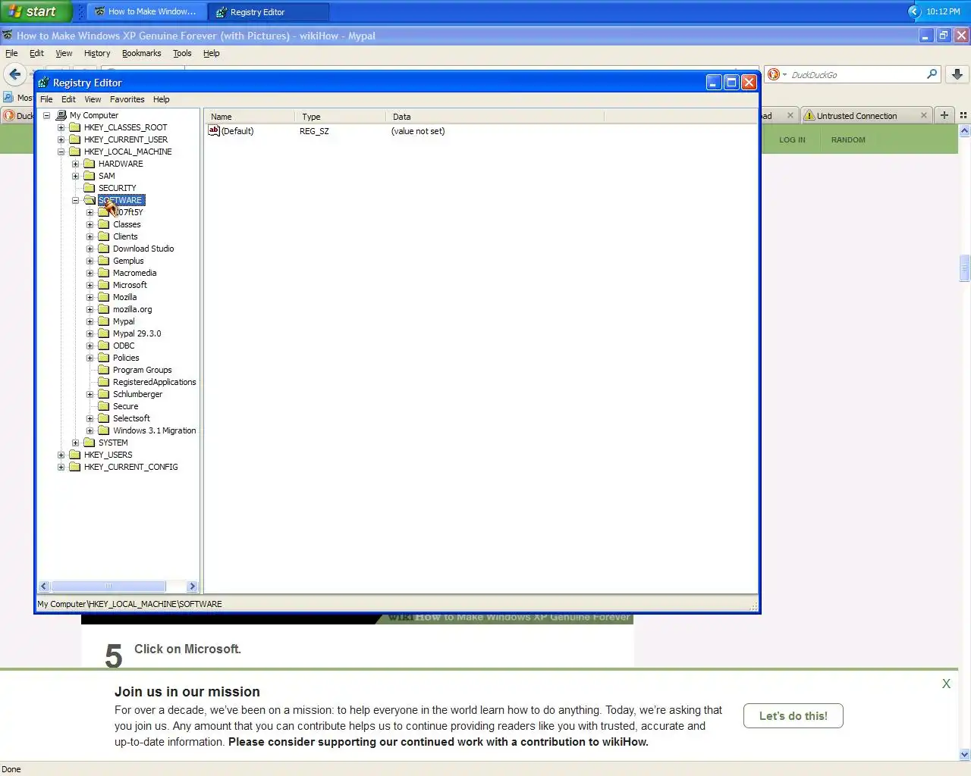Click the right arrow of tree pane scrollbar
This screenshot has height=776, width=971.
(192, 586)
